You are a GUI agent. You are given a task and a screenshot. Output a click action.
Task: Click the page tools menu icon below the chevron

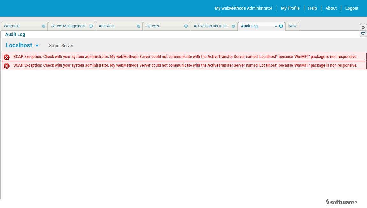pos(363,33)
